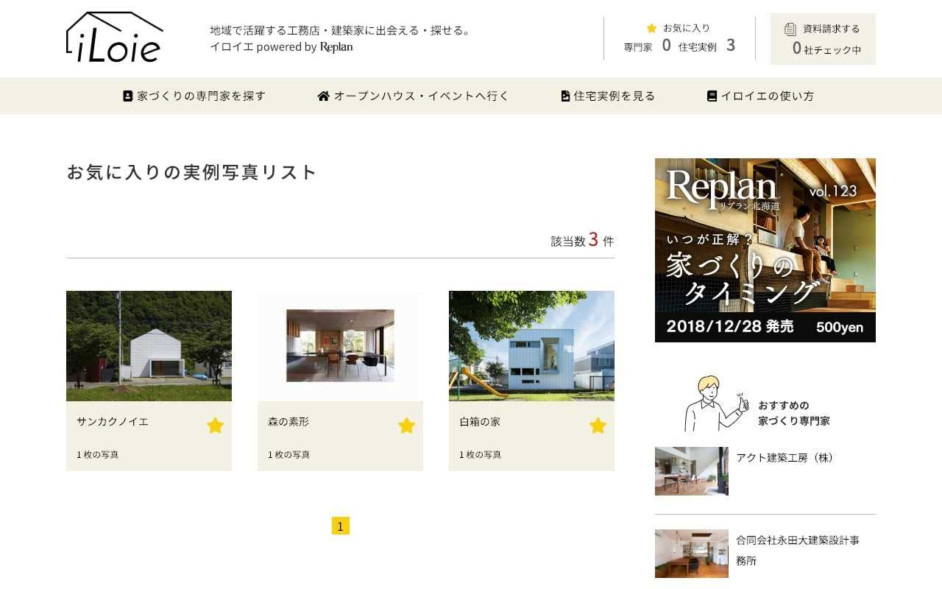942x589 pixels.
Task: Open the 住宅実例 3 favorites count
Action: (x=706, y=46)
